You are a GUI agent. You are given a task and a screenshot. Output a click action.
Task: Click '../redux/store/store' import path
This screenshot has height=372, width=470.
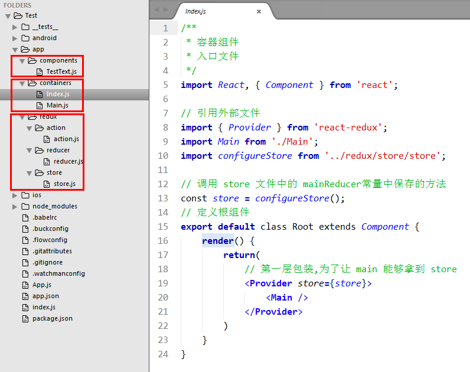point(383,156)
